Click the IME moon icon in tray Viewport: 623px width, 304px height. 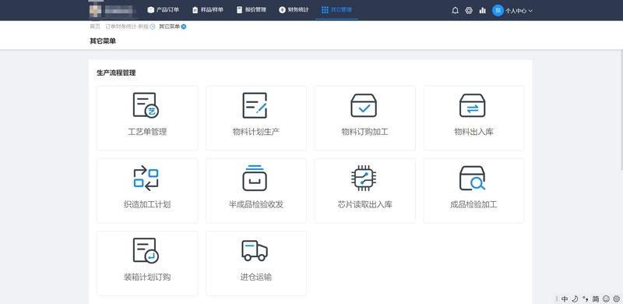coord(575,299)
